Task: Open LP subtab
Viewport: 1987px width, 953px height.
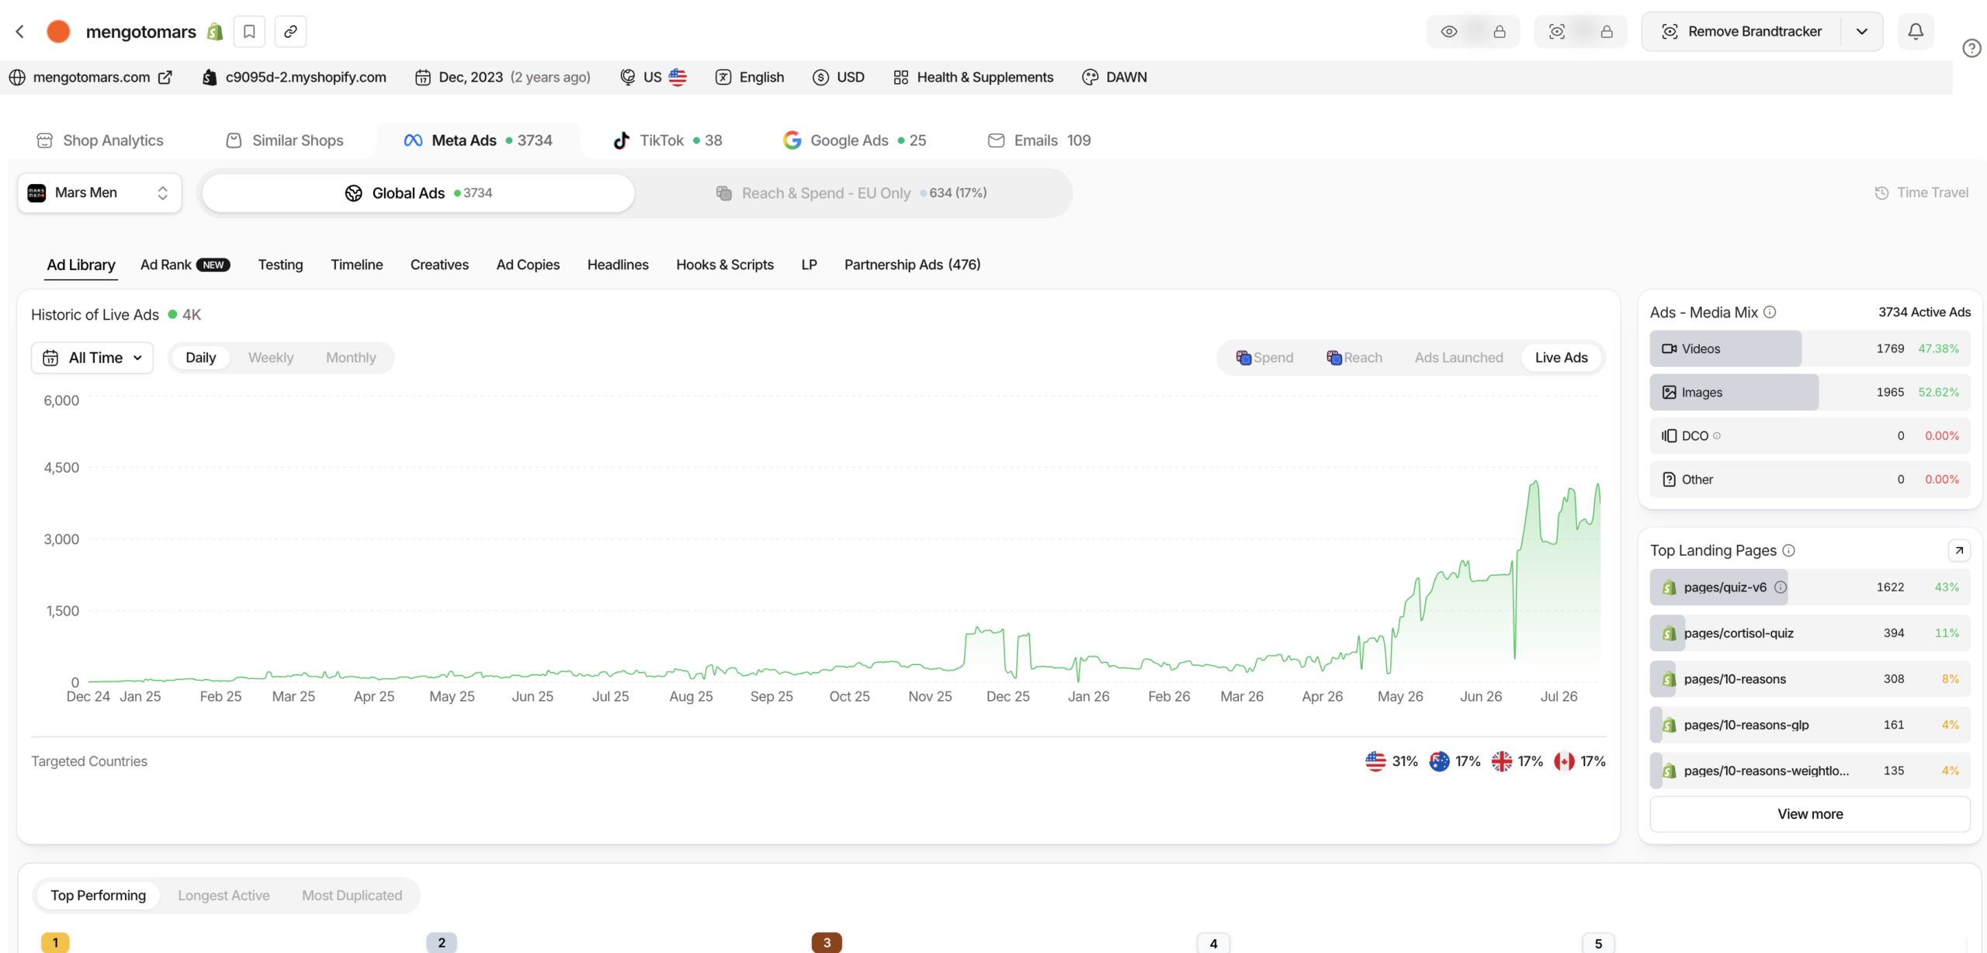Action: point(809,265)
